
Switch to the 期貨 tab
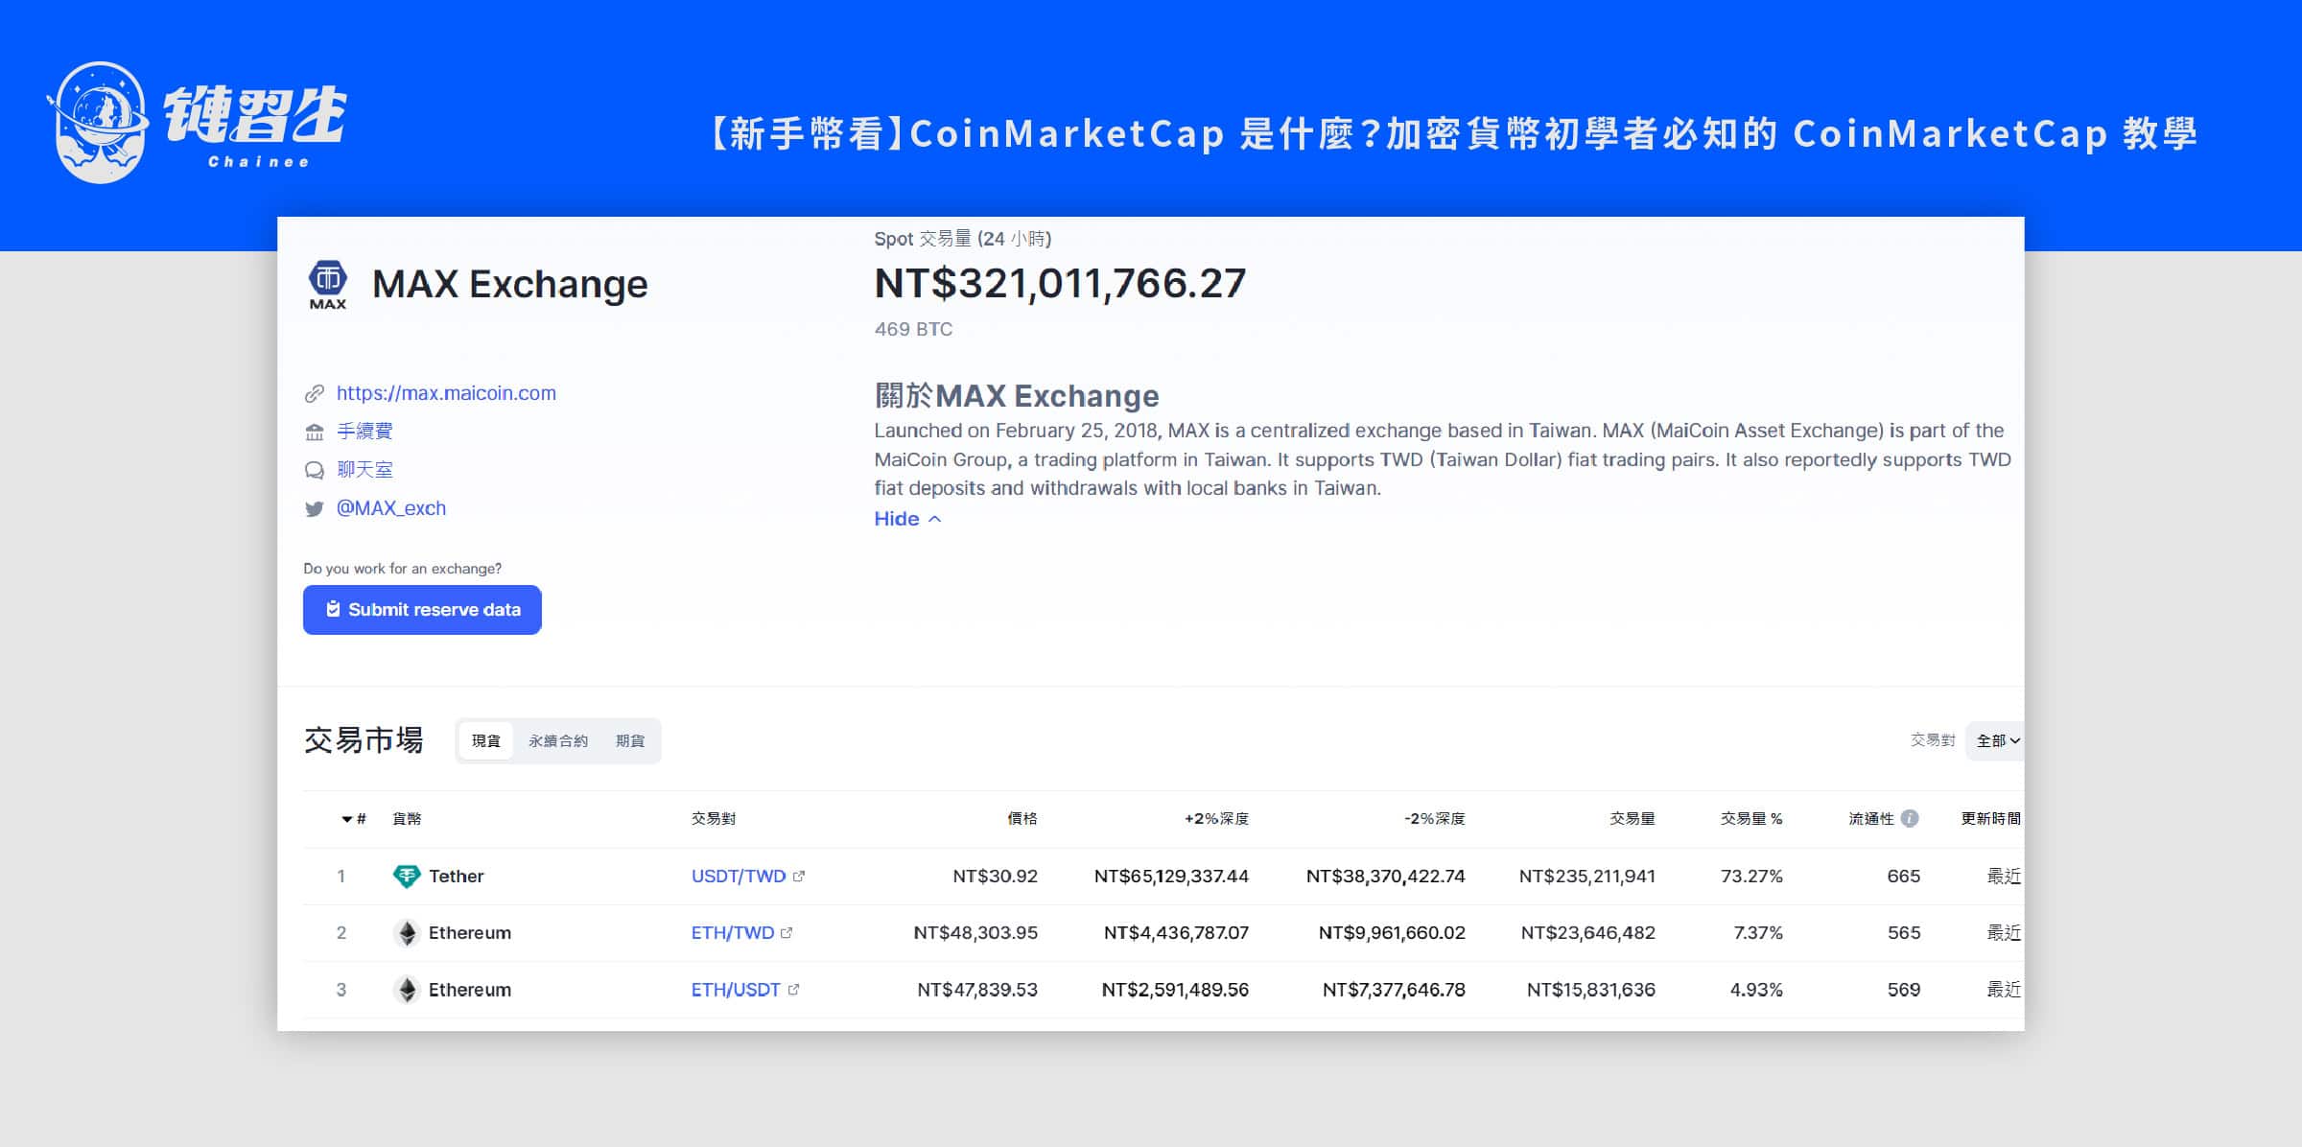pyautogui.click(x=630, y=740)
